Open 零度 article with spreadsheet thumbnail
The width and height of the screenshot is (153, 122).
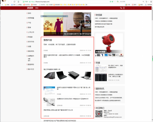(x=101, y=68)
